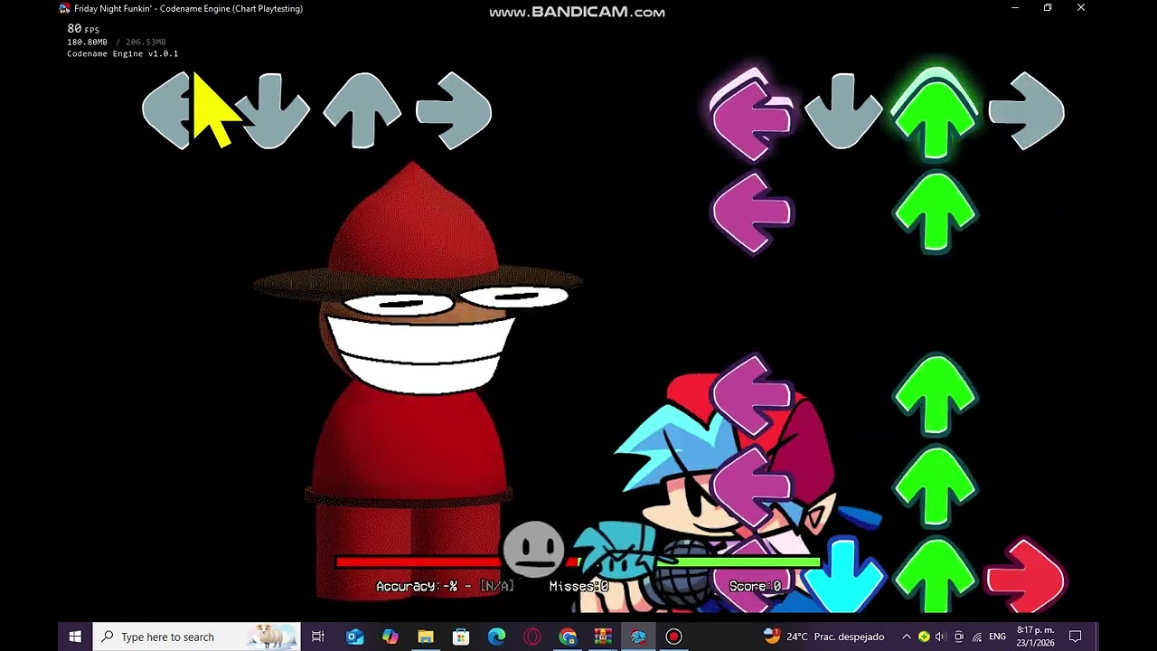Click the opponent's gray right arrow receptor
Viewport: 1157px width, 651px height.
(454, 111)
